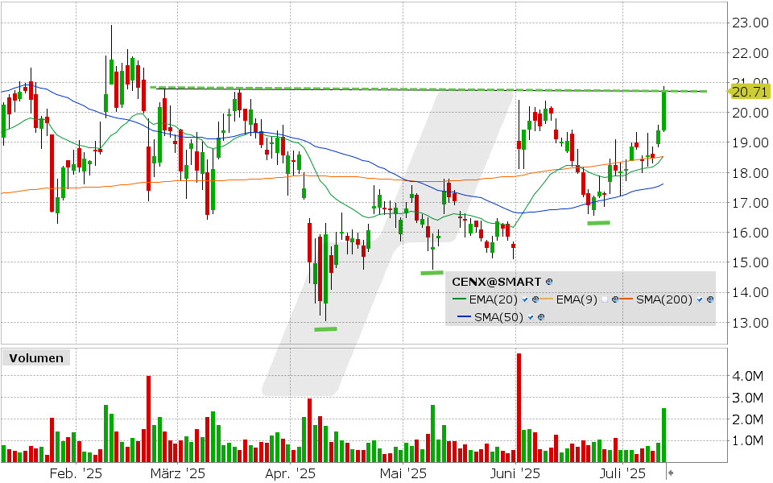Screen dimensions: 773x483
Task: Click the März '25 date label
Action: [177, 473]
